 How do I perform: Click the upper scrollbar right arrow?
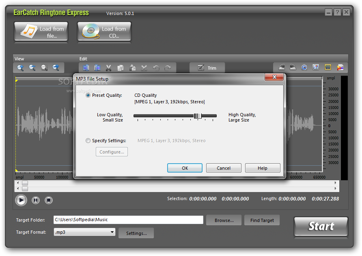336,183
